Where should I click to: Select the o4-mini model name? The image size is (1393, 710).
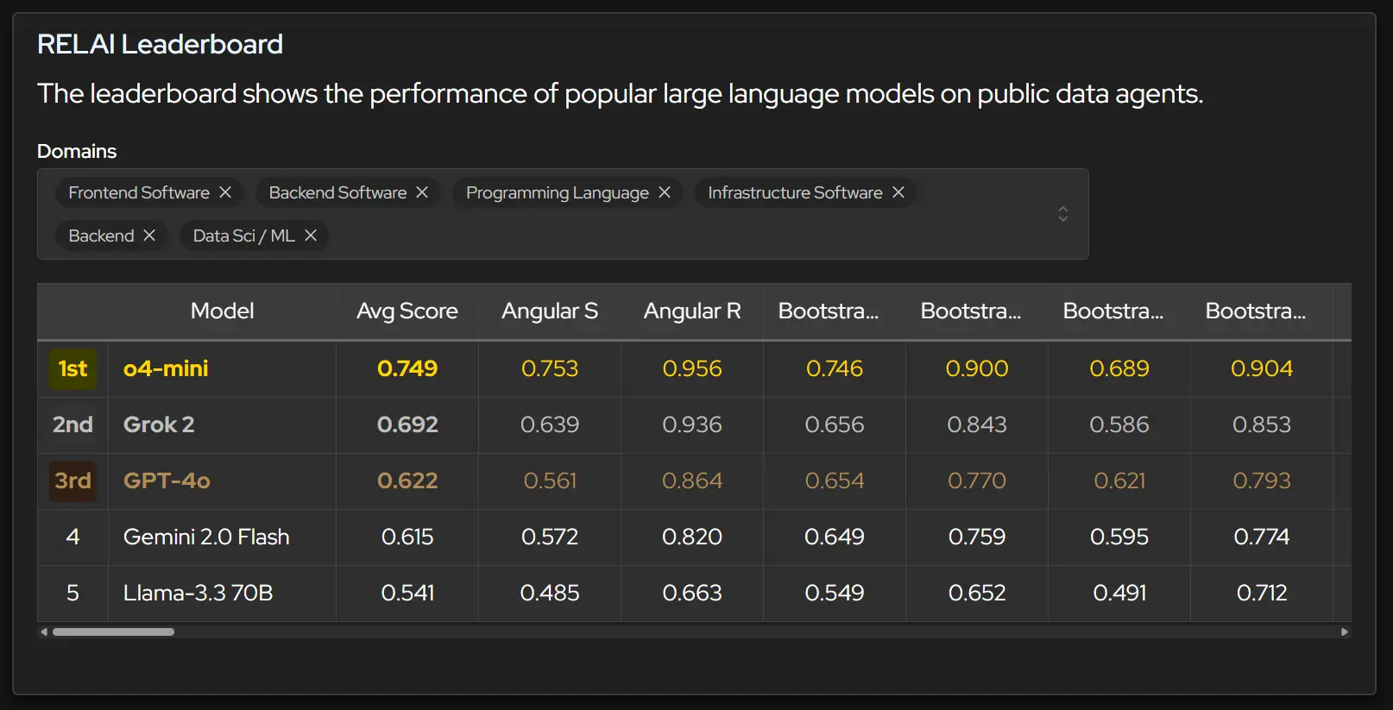click(166, 368)
